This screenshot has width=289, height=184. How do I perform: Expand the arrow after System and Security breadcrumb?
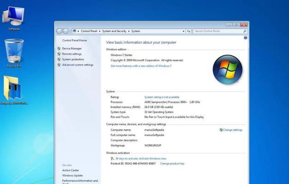click(x=130, y=31)
